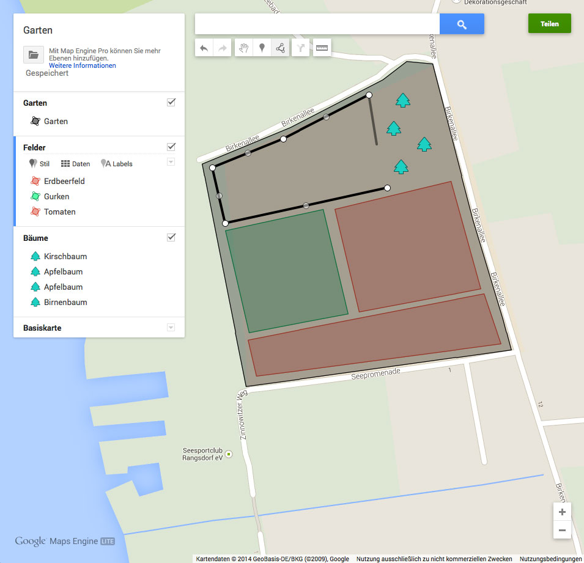Click the undo arrow in the toolbar
Image resolution: width=584 pixels, height=563 pixels.
tap(204, 48)
